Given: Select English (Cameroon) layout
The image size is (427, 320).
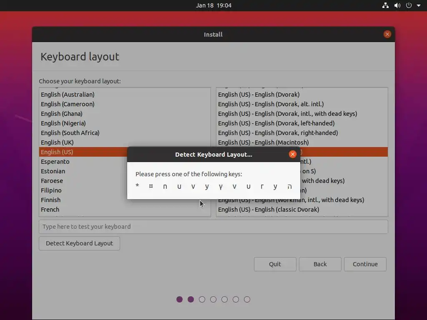Looking at the screenshot, I should click(x=125, y=104).
